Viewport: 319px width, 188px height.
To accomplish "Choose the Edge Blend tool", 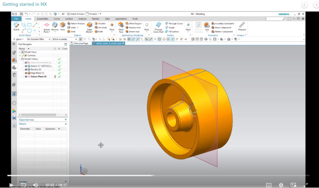I will pyautogui.click(x=89, y=27).
